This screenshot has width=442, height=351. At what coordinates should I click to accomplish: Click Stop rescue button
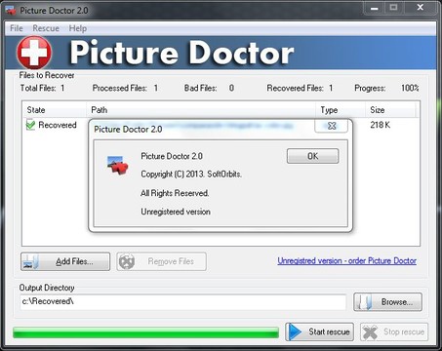tap(394, 331)
